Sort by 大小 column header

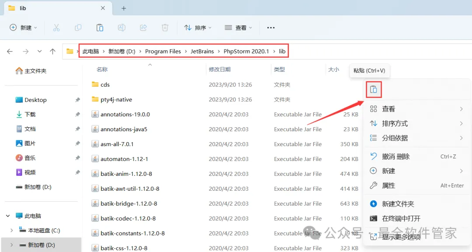(x=333, y=69)
